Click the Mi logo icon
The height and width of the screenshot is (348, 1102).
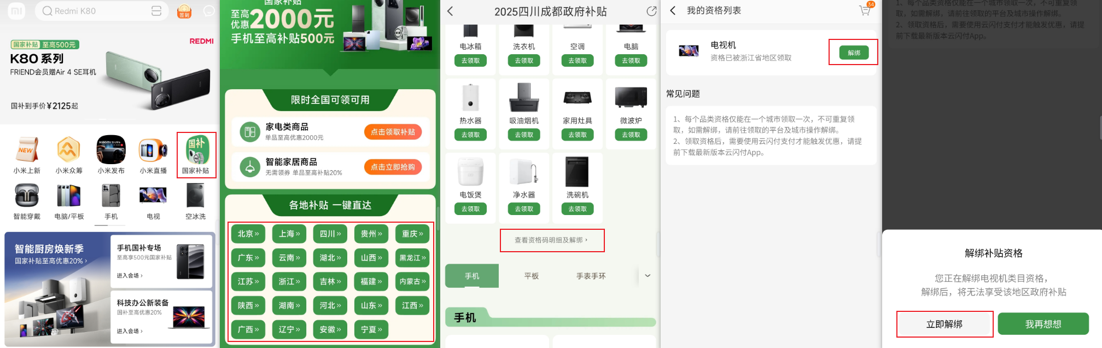click(x=17, y=11)
